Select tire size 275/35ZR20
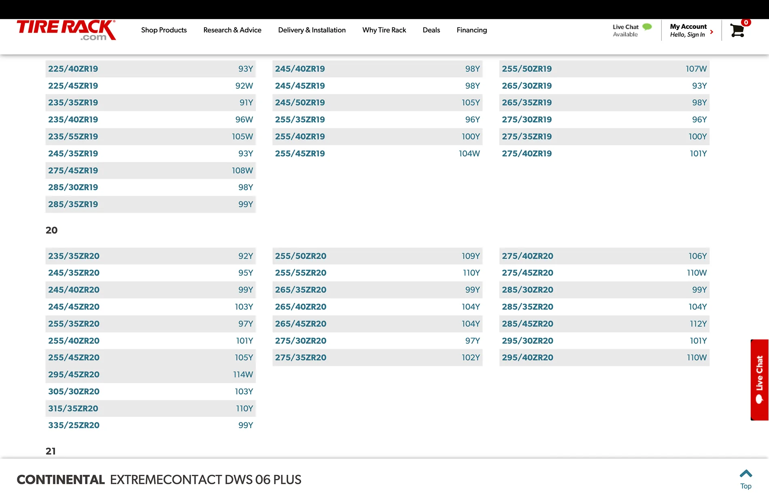 377,358
